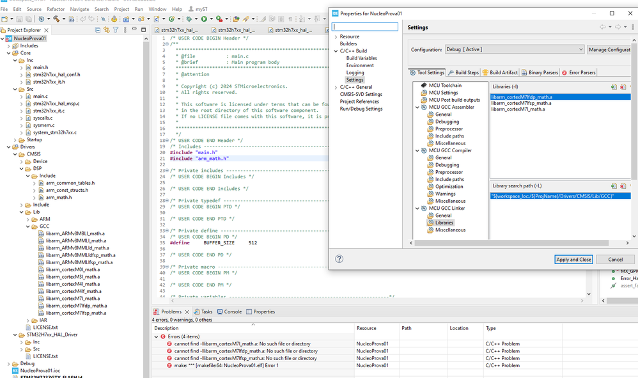The width and height of the screenshot is (638, 378).
Task: Click the Cancel button
Action: click(616, 260)
